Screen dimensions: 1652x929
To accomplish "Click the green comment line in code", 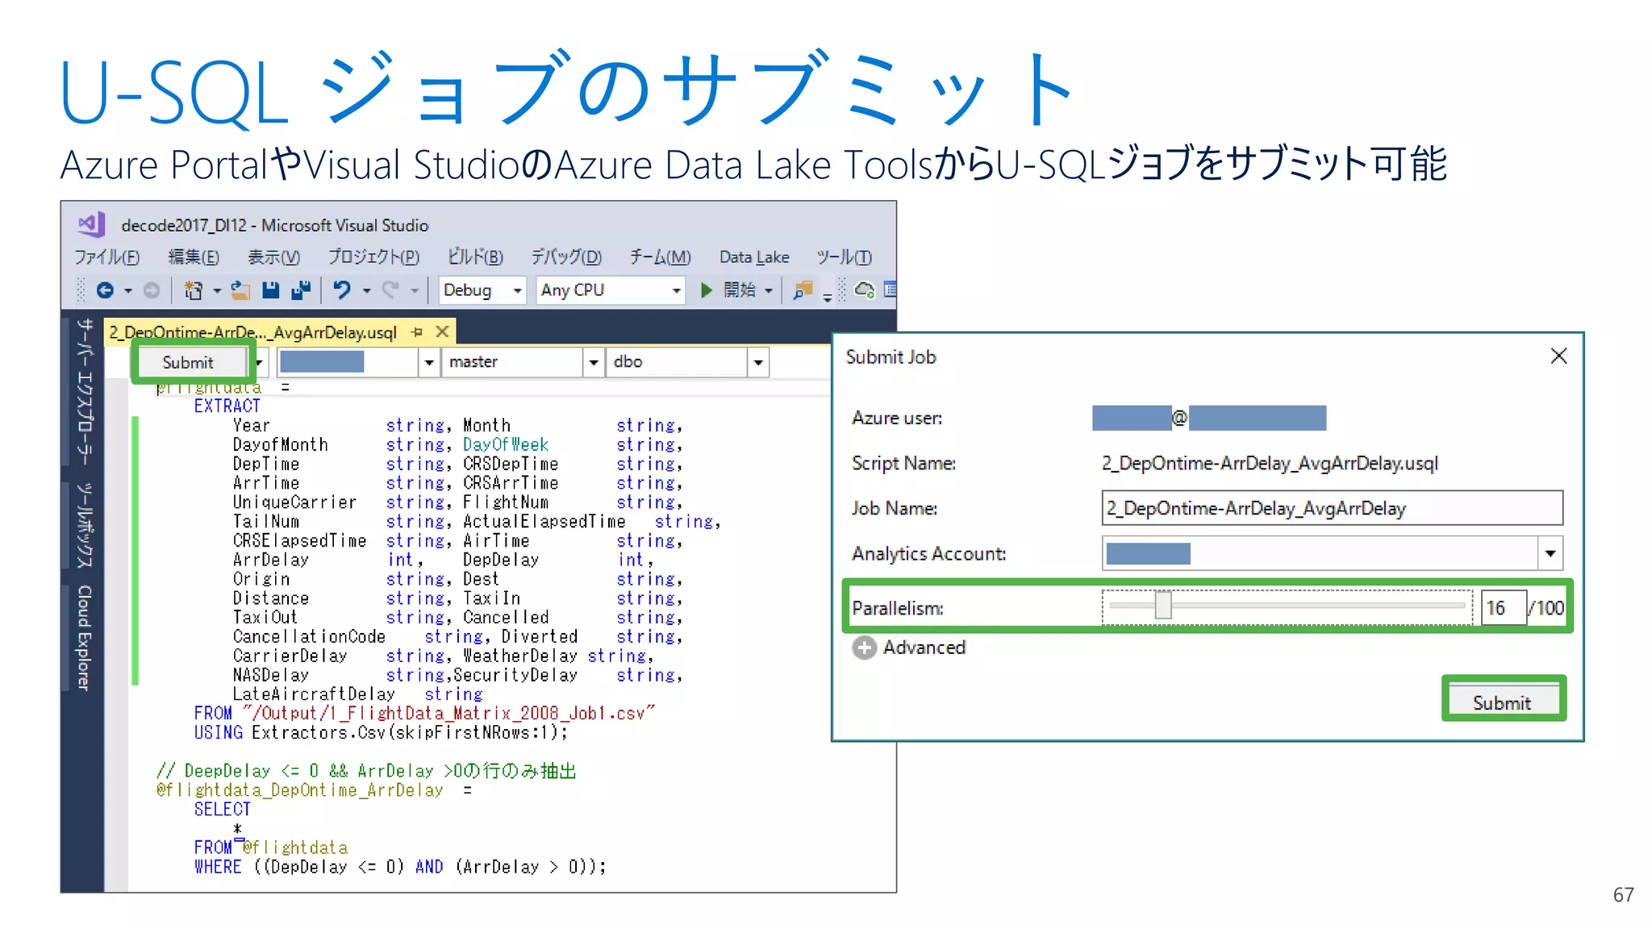I will [x=365, y=771].
